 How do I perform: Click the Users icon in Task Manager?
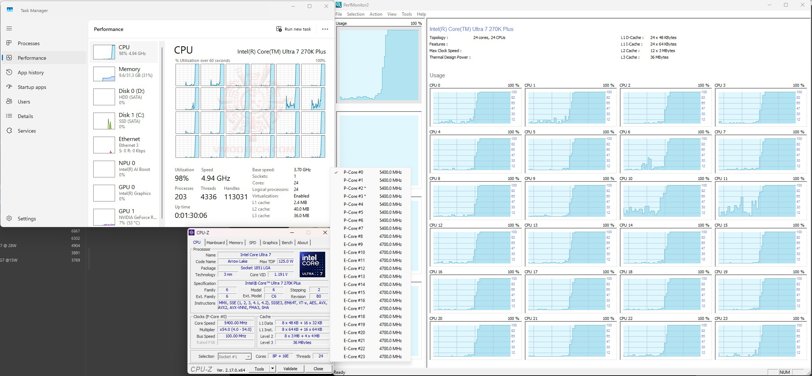point(9,101)
